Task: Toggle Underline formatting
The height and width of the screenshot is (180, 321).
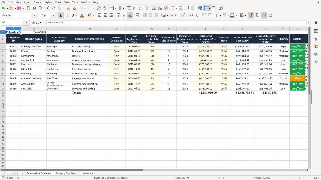Action: [x=72, y=15]
